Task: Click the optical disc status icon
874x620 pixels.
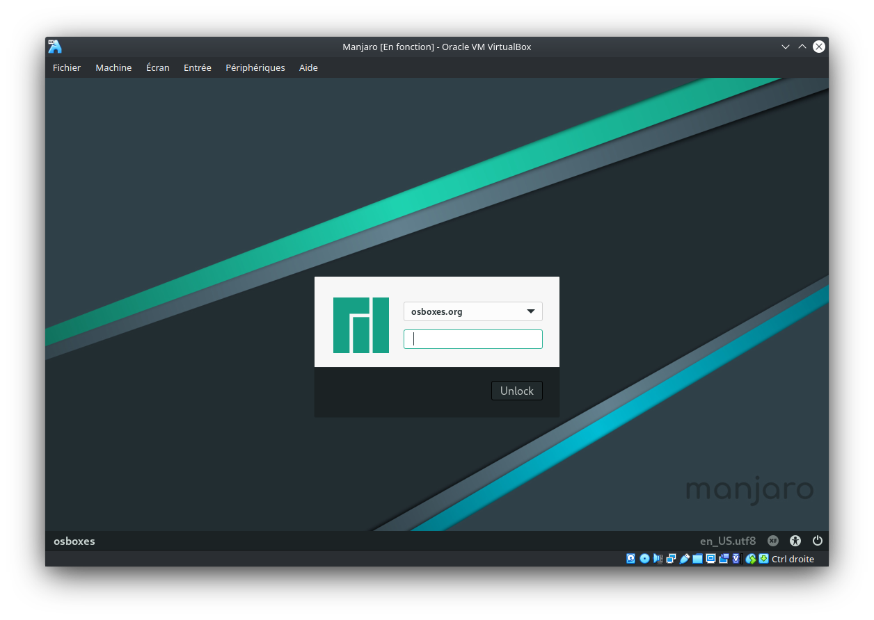Action: [x=644, y=559]
